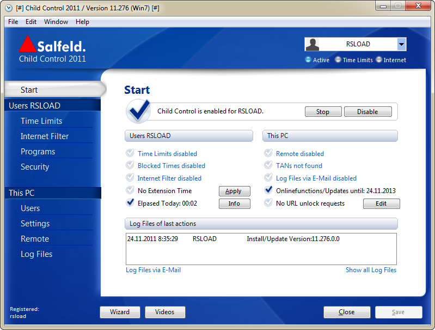435x330 pixels.
Task: Open the File menu
Action: (13, 22)
